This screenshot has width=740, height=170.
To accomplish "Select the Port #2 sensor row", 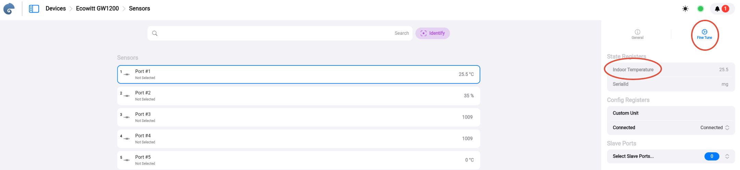I will pyautogui.click(x=298, y=96).
